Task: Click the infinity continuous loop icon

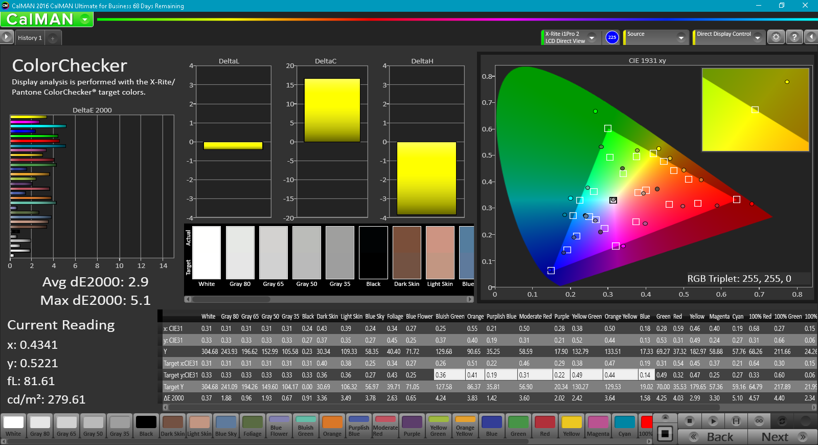Action: 759,421
